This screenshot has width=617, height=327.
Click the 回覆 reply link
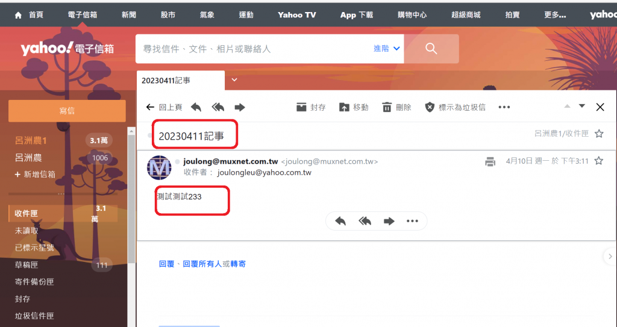[166, 264]
